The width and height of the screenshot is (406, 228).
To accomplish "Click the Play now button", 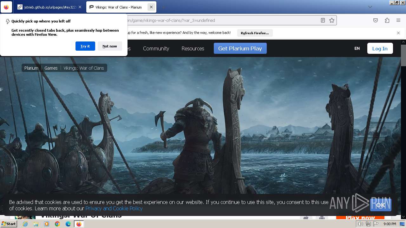I will (x=360, y=217).
